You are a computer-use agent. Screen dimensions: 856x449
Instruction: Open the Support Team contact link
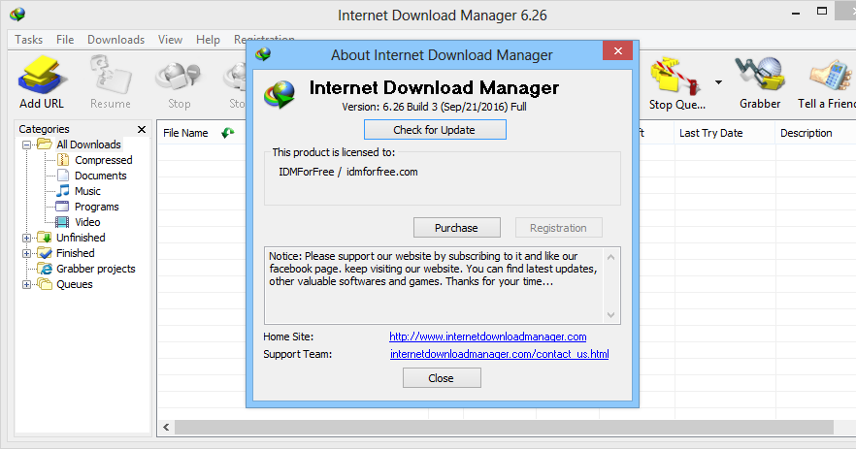[x=499, y=354]
